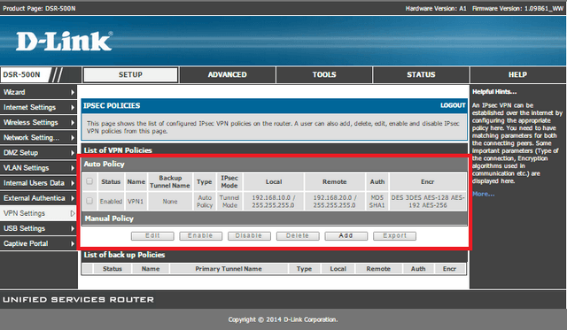This screenshot has width=567, height=330.
Task: Expand the Wizard submenu arrow
Action: click(x=73, y=92)
